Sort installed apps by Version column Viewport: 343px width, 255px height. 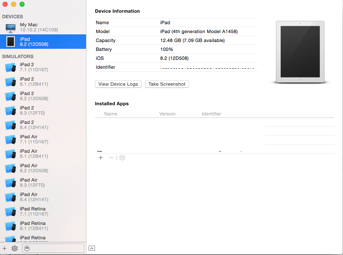coord(167,114)
